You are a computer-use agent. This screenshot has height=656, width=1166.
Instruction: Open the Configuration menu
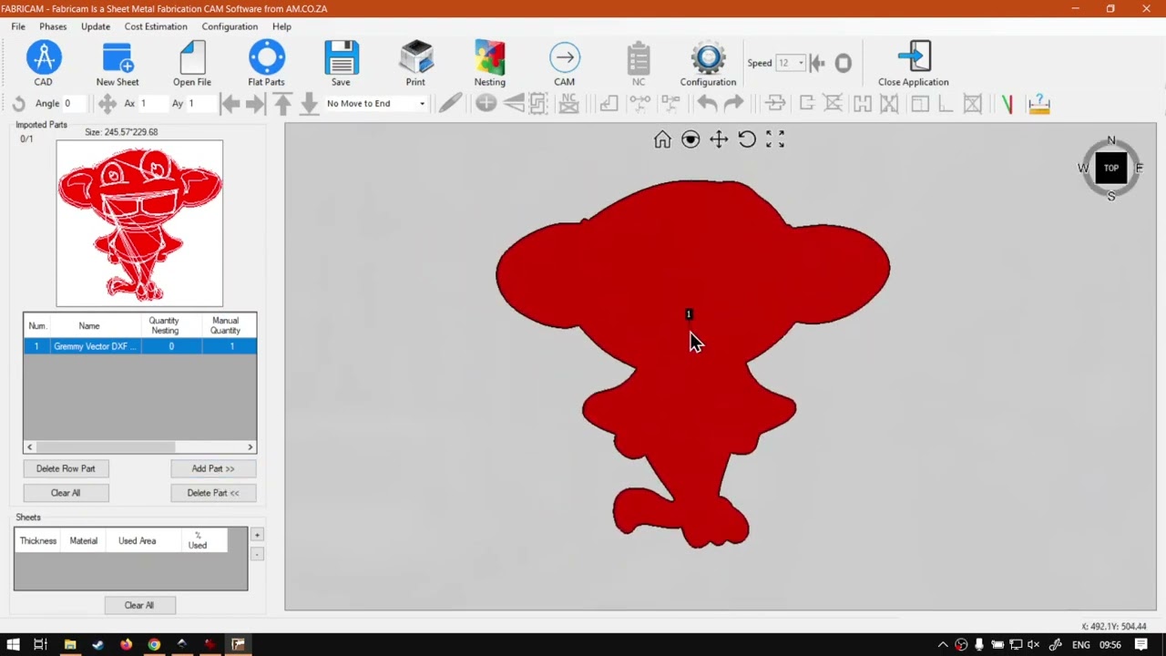coord(230,26)
